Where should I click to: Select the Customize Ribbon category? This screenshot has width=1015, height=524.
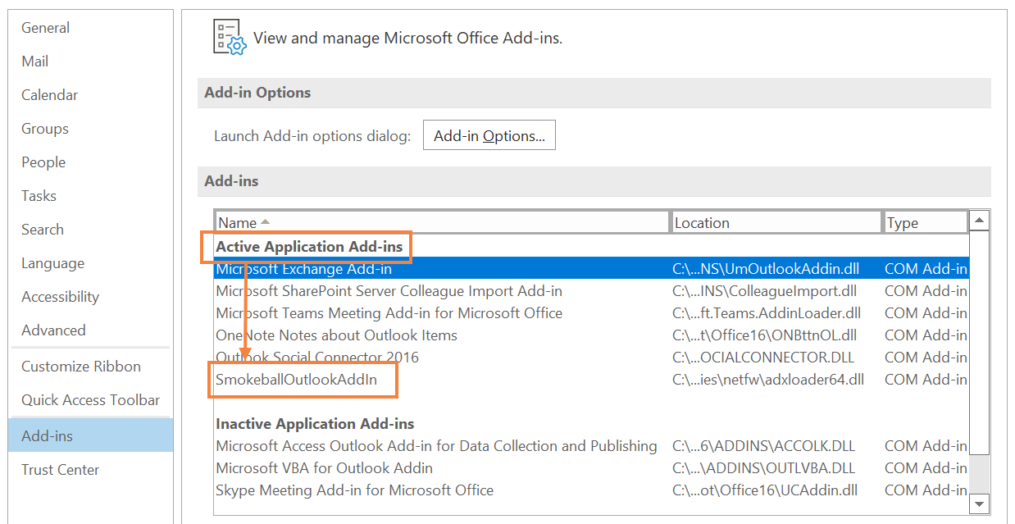tap(81, 367)
